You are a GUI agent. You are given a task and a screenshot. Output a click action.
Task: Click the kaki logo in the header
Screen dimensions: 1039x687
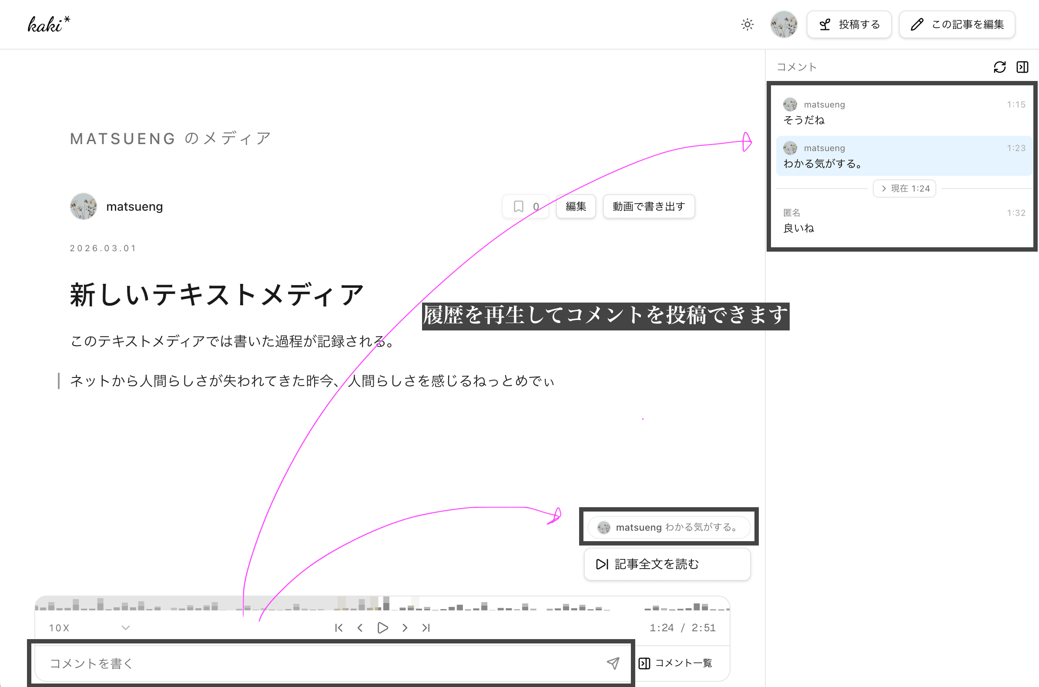click(48, 24)
